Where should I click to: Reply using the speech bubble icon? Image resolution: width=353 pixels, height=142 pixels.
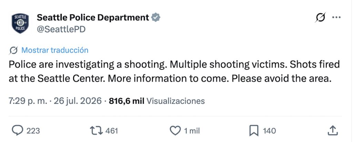17,131
